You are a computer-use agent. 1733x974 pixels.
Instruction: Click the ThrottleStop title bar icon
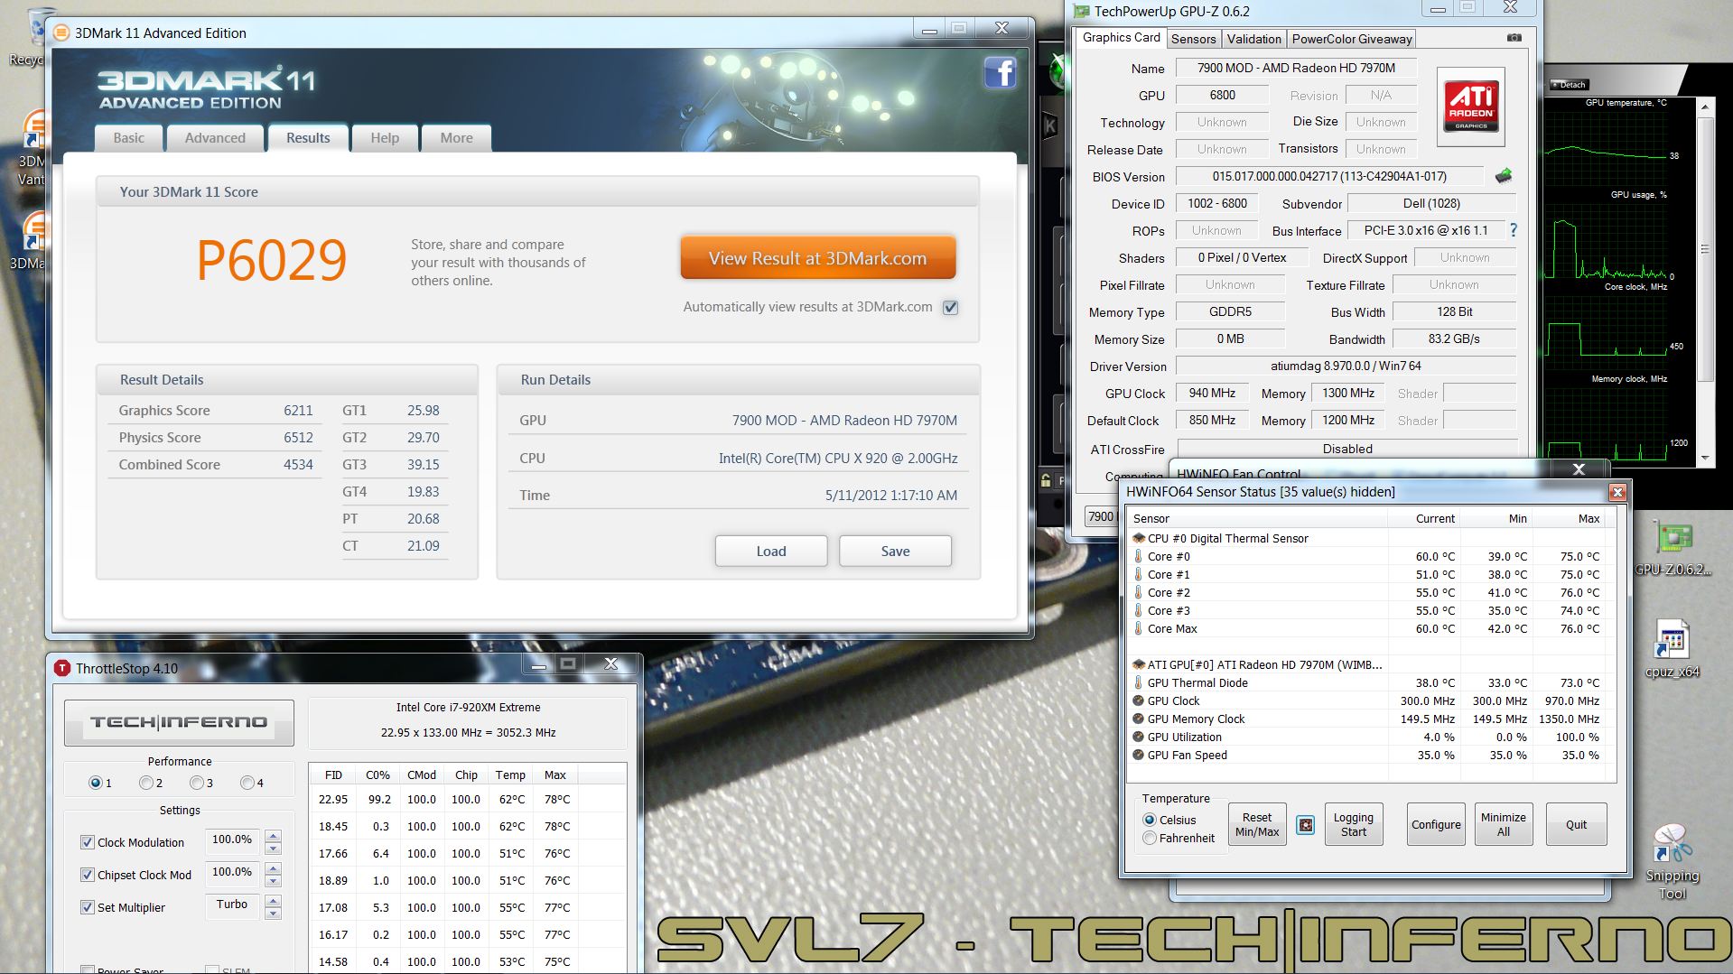point(62,668)
